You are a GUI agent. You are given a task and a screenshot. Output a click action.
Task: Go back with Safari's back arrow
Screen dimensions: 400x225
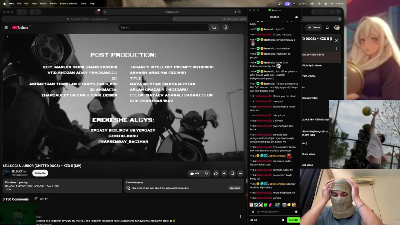point(32,12)
